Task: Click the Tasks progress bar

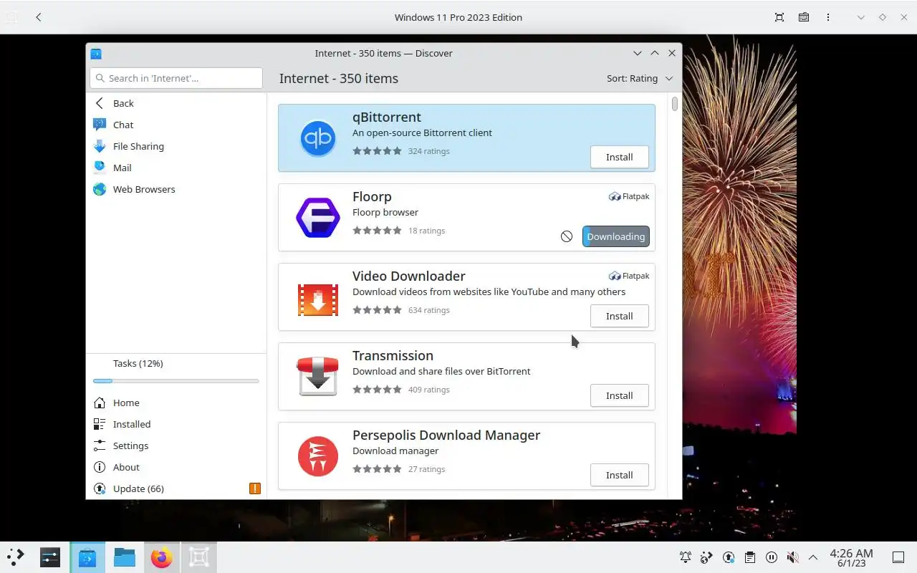Action: point(176,381)
